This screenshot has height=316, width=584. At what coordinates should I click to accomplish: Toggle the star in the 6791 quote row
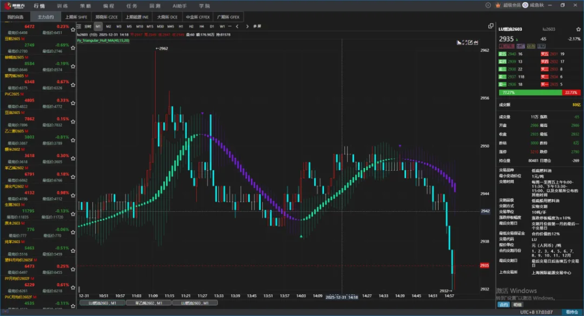click(73, 177)
